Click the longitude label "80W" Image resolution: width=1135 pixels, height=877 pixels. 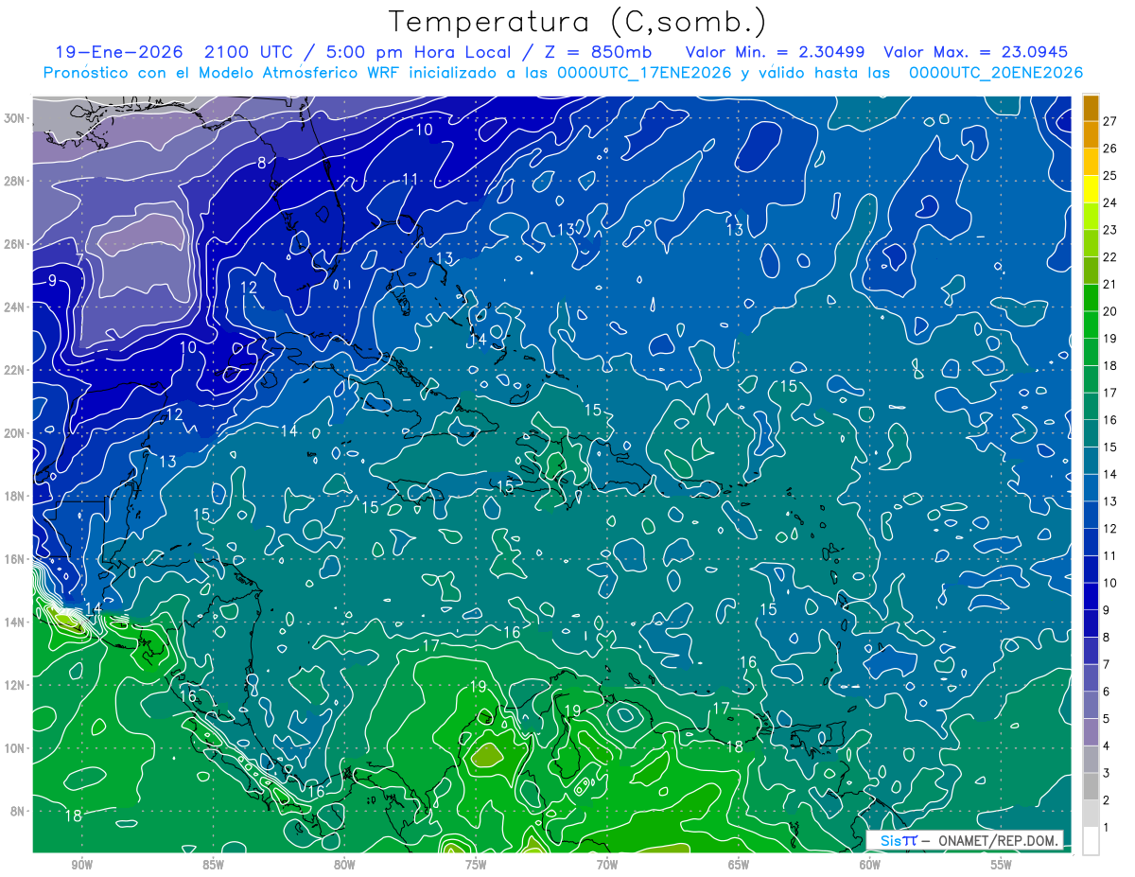tap(344, 865)
